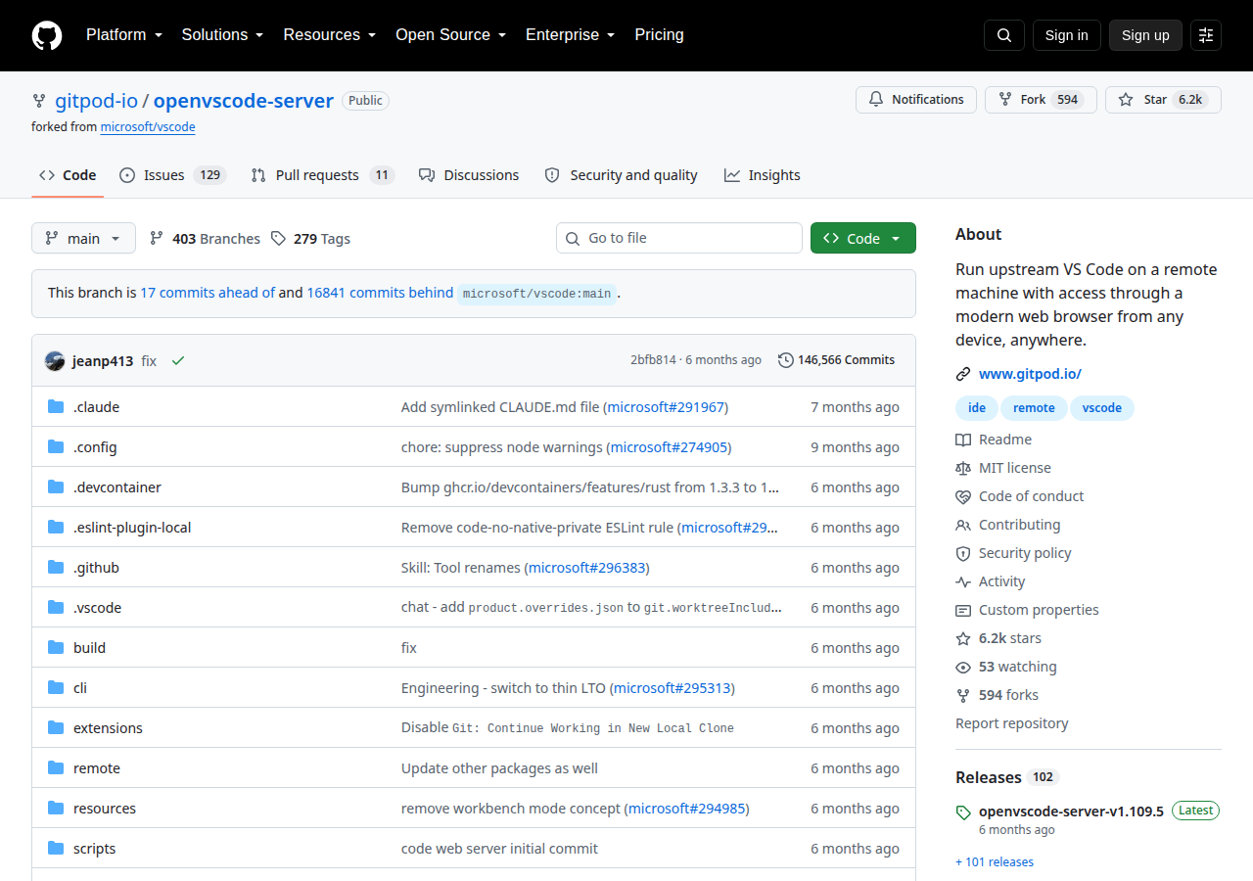View the 403 Branches list
The image size is (1253, 881).
205,239
